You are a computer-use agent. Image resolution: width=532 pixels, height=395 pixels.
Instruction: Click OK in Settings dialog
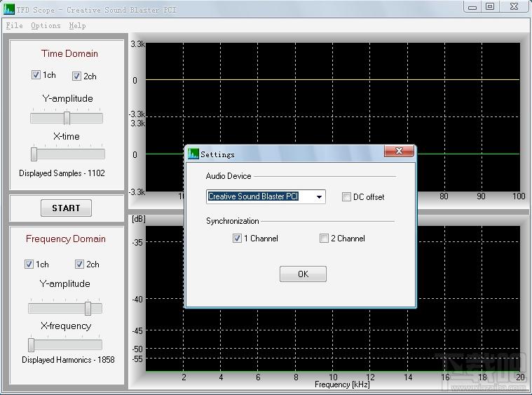303,274
